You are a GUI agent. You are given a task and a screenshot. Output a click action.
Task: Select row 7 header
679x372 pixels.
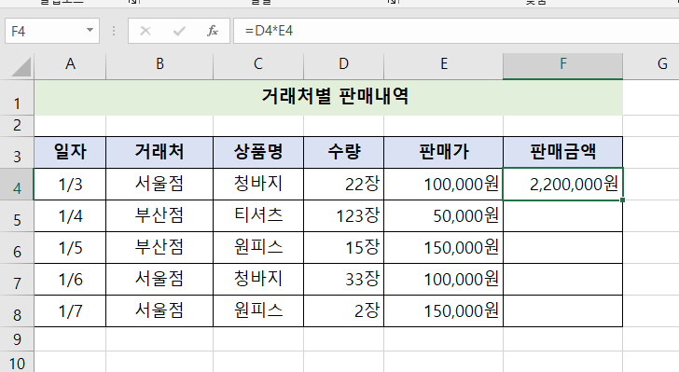pos(17,280)
